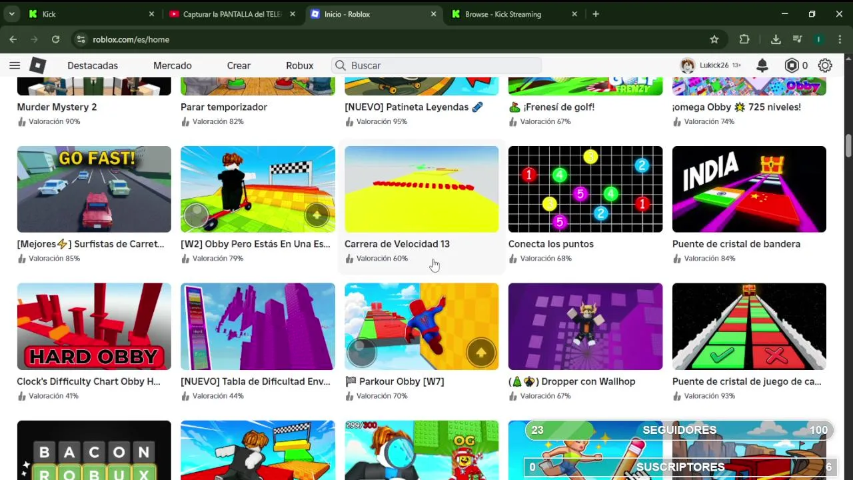
Task: Click the Lukick26 username link
Action: (x=714, y=65)
